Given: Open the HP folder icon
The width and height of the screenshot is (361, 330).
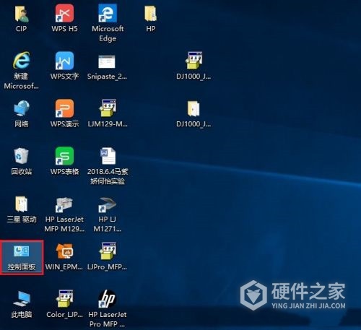Looking at the screenshot, I should point(151,14).
